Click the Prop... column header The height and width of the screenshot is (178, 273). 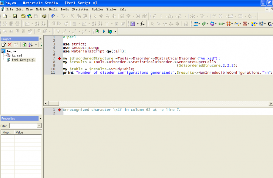8,133
